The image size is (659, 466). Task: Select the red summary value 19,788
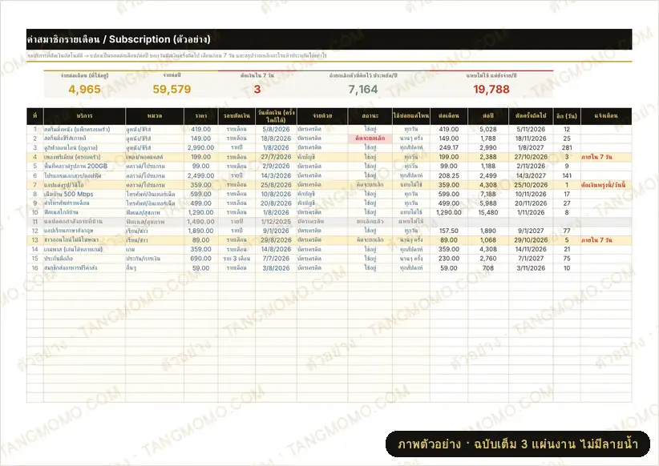(491, 89)
